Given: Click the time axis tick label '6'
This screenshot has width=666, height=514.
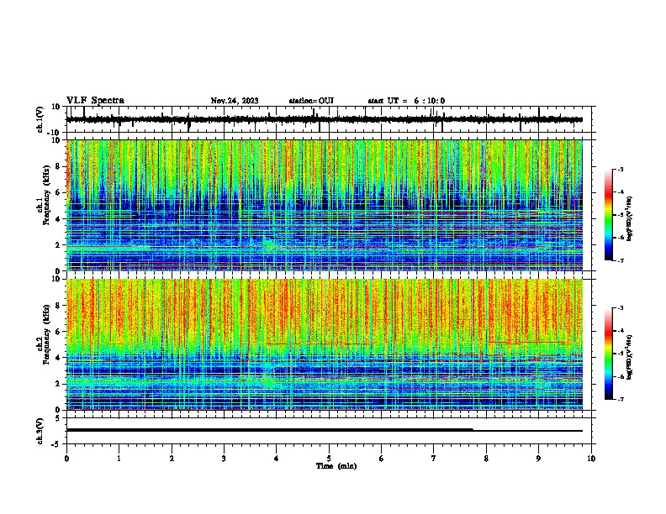Looking at the screenshot, I should pyautogui.click(x=382, y=459).
